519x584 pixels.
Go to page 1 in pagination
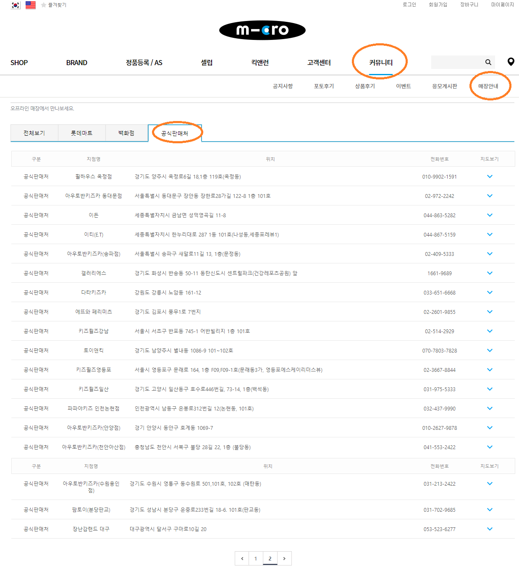coord(256,558)
